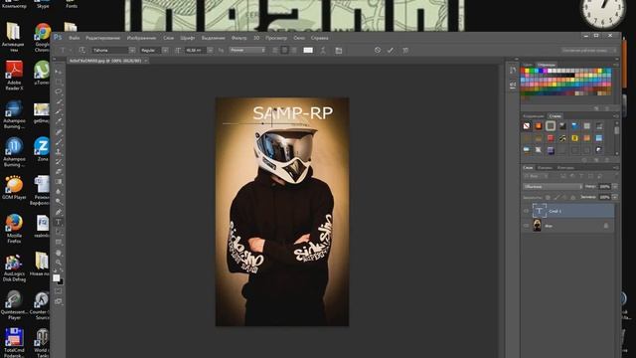
Task: Click the foreground color swatch in toolbox
Action: (57, 278)
